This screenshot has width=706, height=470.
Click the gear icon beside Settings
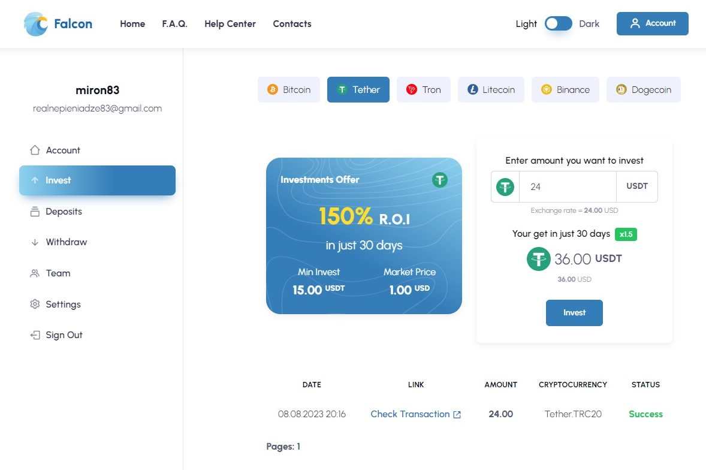click(x=35, y=305)
